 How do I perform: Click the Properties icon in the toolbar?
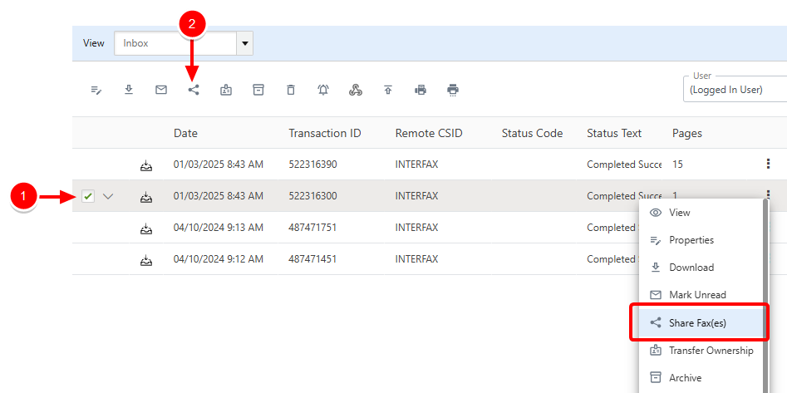(x=96, y=90)
